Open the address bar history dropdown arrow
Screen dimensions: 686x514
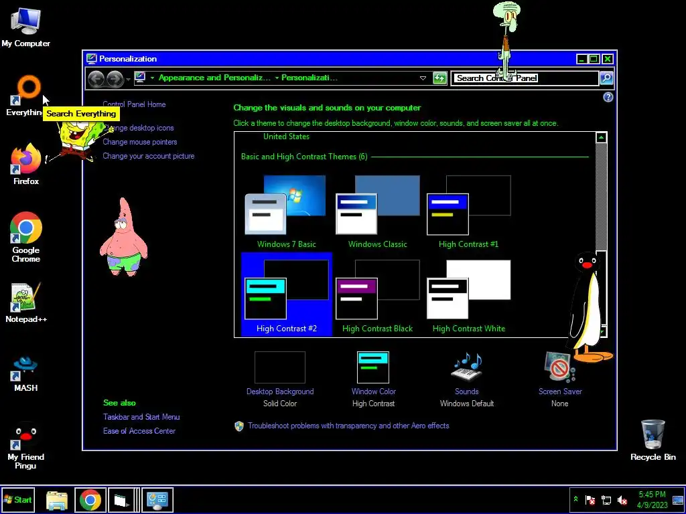pos(423,78)
